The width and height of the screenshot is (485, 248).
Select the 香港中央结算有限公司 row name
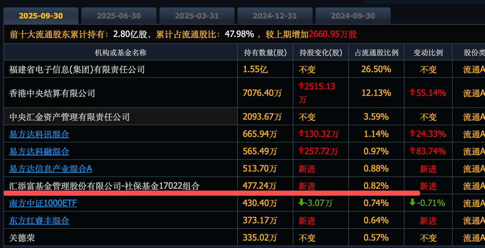(x=52, y=93)
